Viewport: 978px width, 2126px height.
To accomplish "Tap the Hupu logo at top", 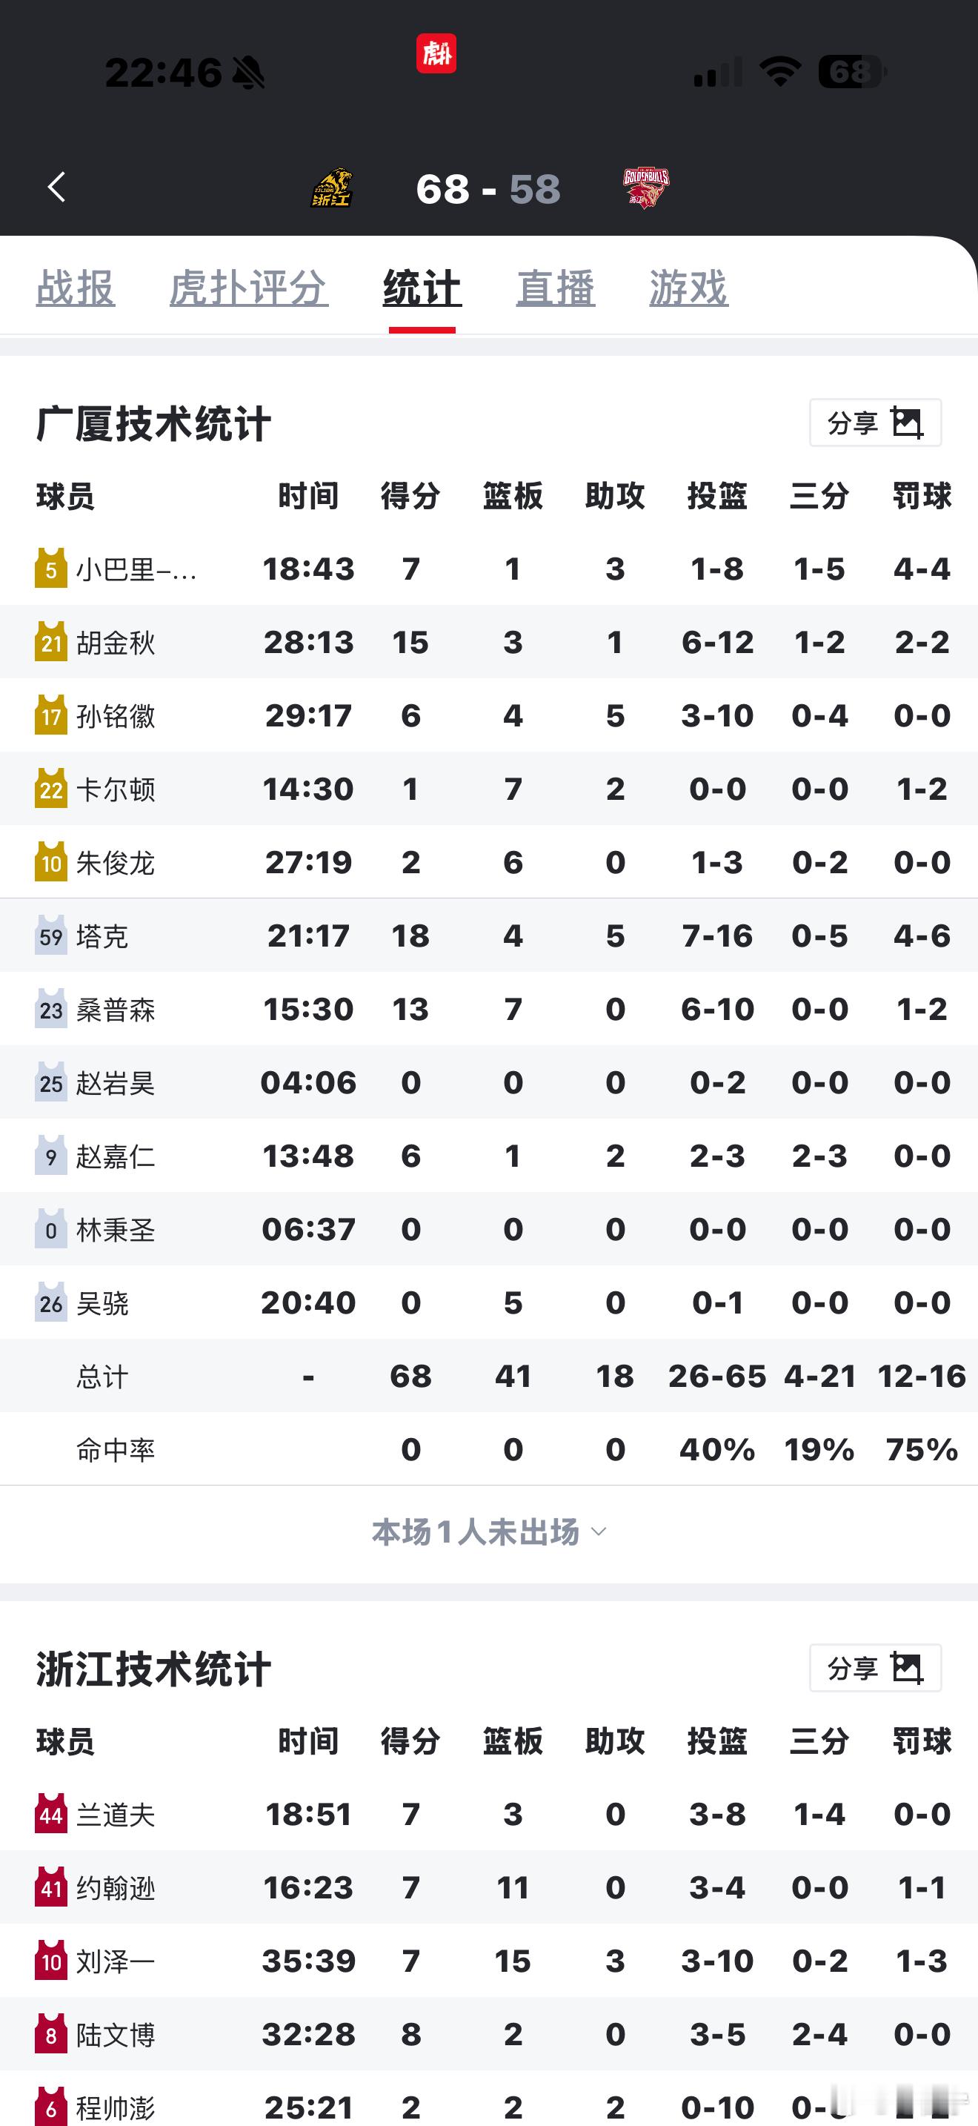I will click(436, 53).
